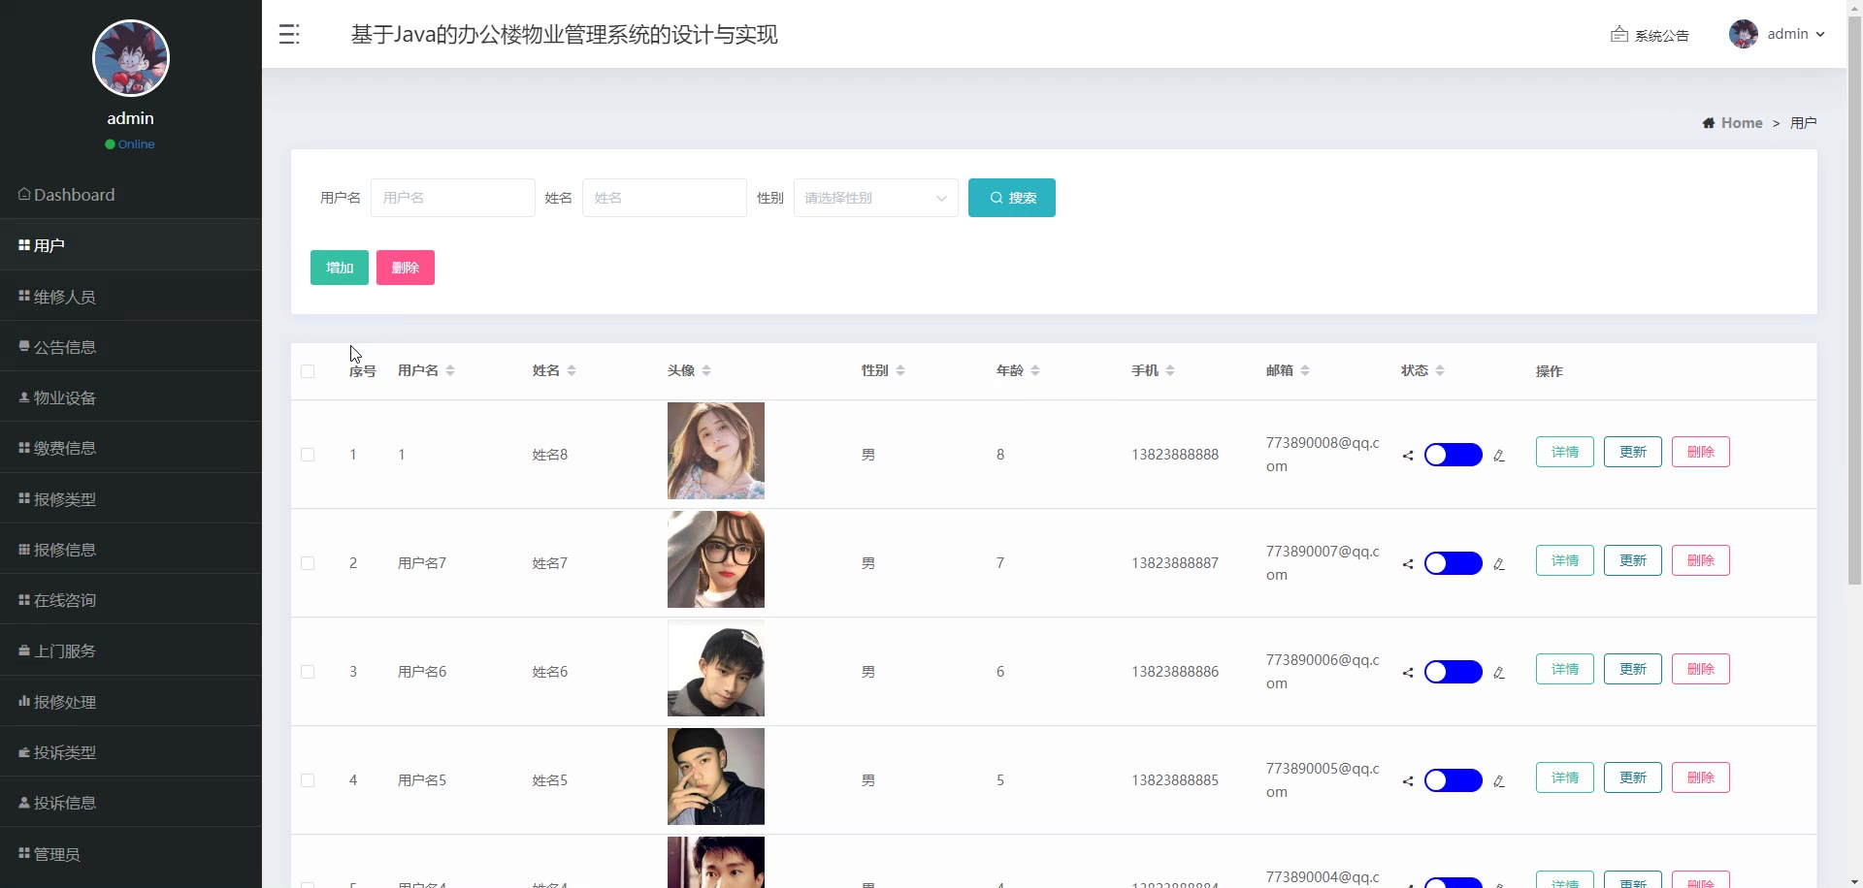Sort the table by the 状态 column arrows
Viewport: 1863px width, 888px height.
1440,370
